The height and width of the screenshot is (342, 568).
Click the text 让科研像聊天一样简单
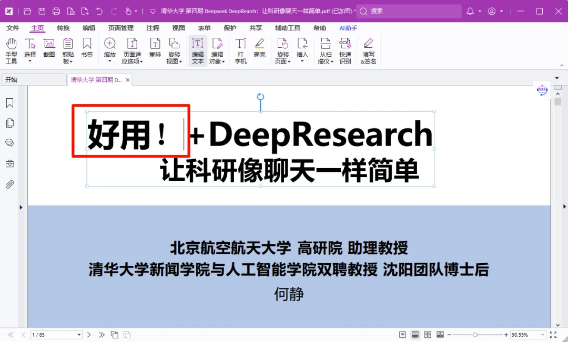click(289, 170)
